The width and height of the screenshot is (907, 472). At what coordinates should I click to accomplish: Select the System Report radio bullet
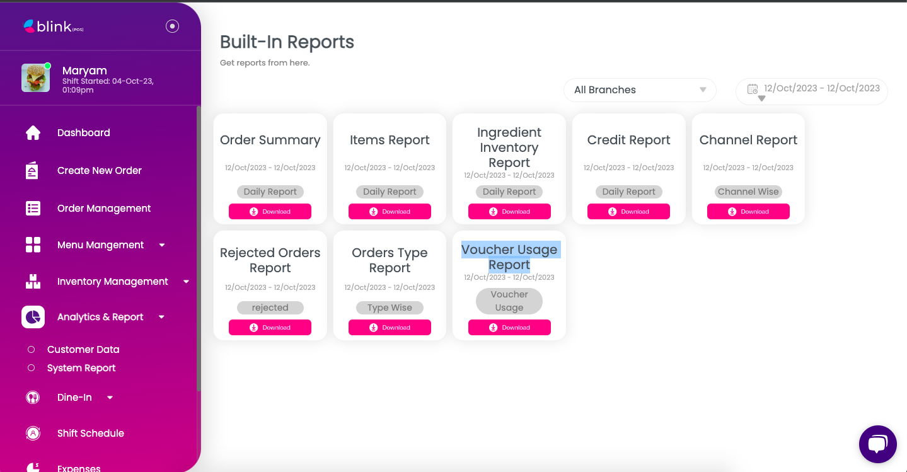pos(31,368)
